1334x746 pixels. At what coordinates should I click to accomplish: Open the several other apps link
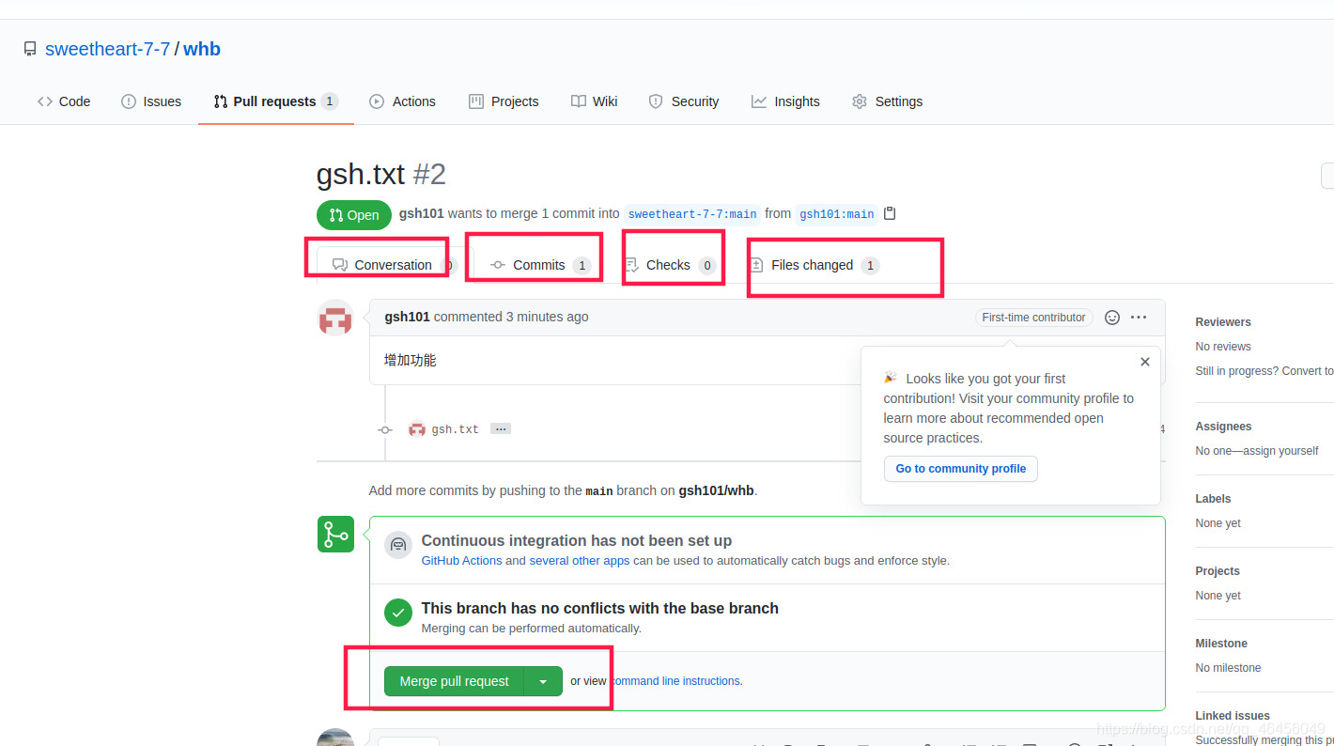(x=580, y=561)
